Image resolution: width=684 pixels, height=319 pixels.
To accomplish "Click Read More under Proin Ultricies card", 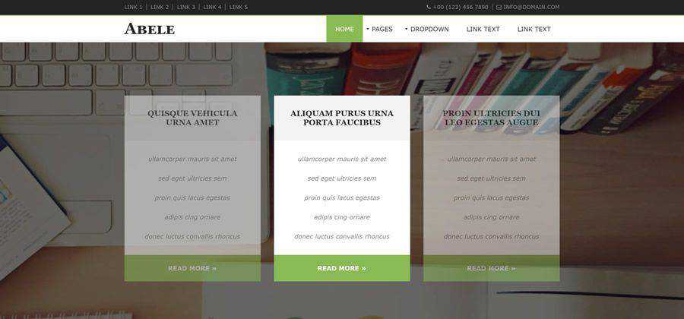I will point(492,268).
